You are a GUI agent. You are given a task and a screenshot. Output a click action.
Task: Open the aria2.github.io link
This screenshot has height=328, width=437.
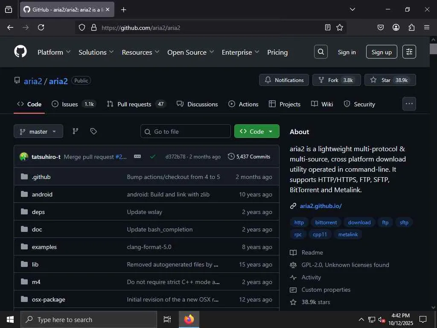tap(320, 206)
